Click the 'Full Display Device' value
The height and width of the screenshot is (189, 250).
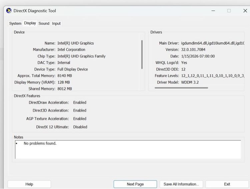tap(73, 69)
